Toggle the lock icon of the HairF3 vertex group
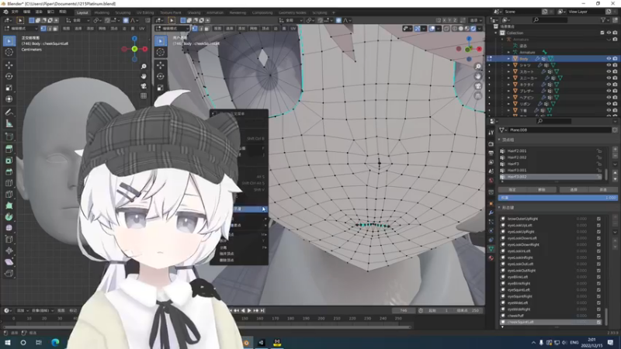The height and width of the screenshot is (349, 621). point(599,164)
